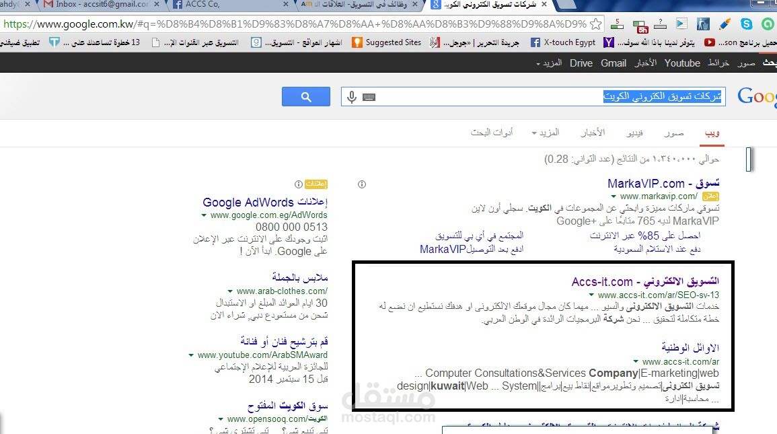This screenshot has width=777, height=434.
Task: Click the question mark bar extension icon
Action: [x=660, y=24]
